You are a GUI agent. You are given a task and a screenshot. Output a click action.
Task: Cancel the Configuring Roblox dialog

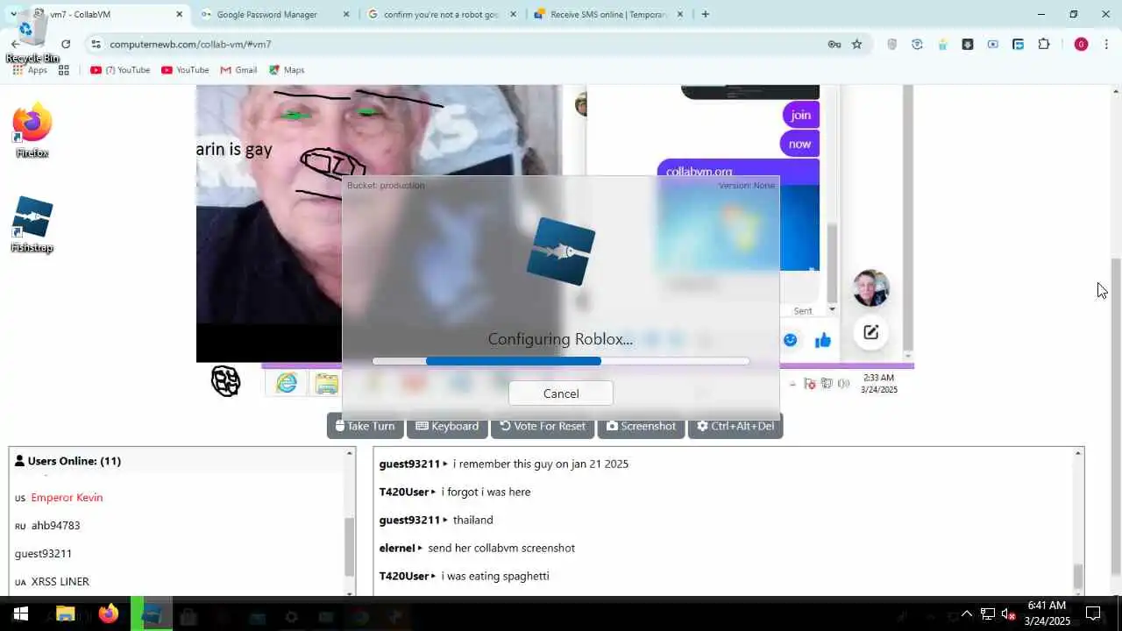pos(561,393)
